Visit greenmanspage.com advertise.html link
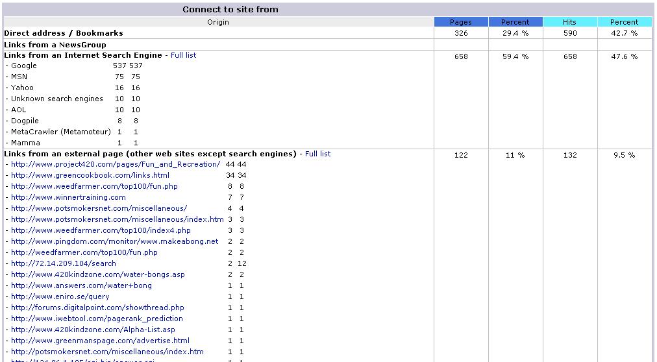This screenshot has width=657, height=362. 100,341
